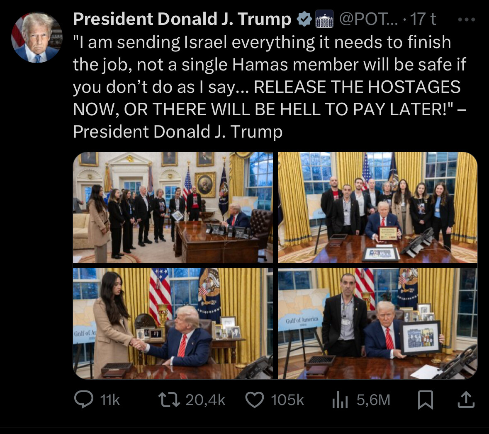Click the blue verified badge
Viewport: 489px width, 434px height.
[304, 19]
